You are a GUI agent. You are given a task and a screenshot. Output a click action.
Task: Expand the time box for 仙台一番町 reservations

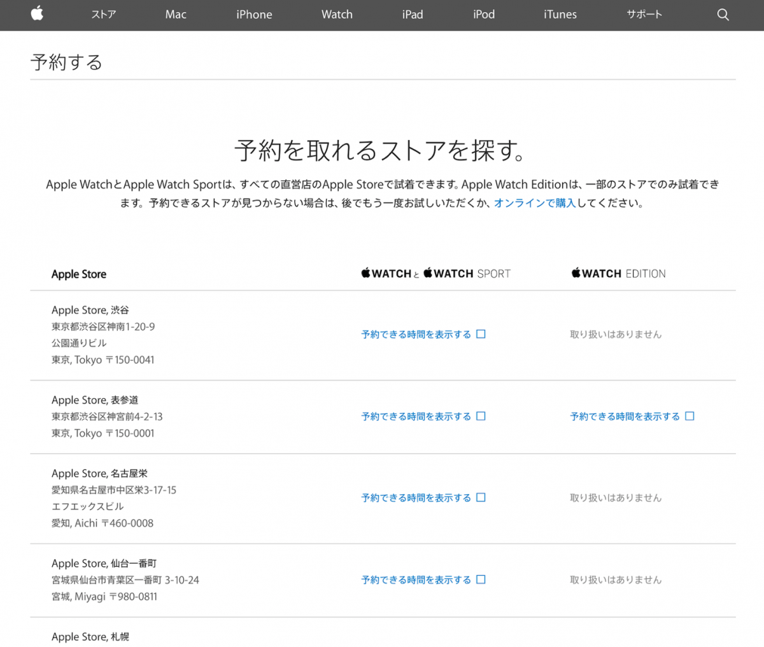482,579
